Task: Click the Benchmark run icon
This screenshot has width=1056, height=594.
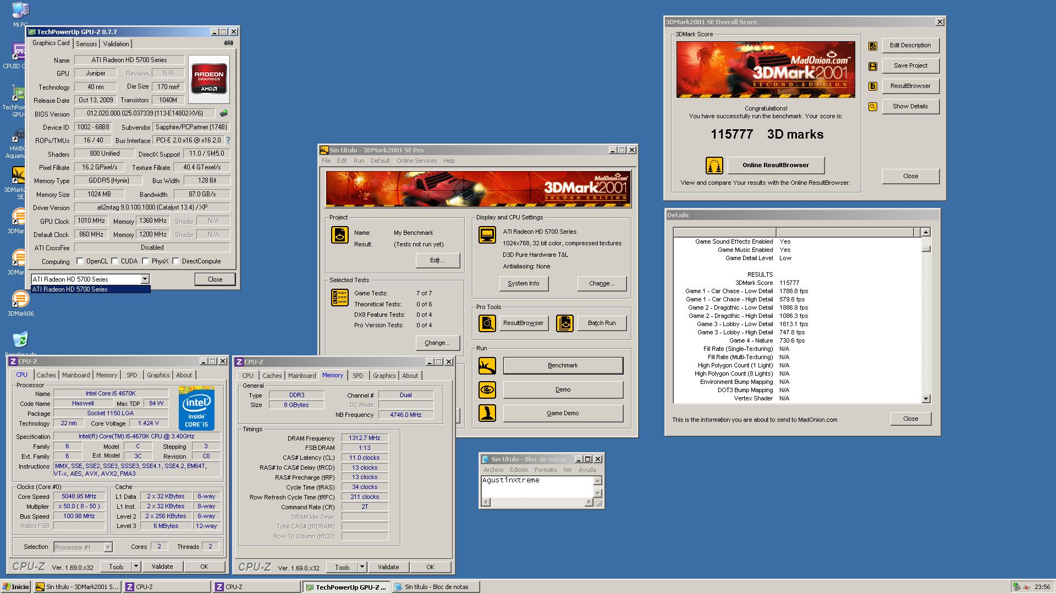Action: click(x=487, y=366)
